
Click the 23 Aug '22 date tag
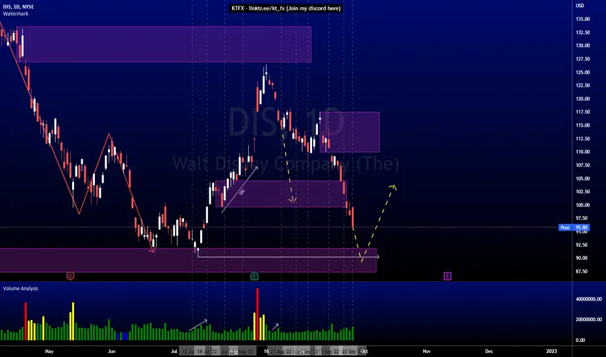coord(281,352)
